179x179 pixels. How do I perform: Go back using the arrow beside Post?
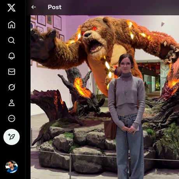[33, 7]
